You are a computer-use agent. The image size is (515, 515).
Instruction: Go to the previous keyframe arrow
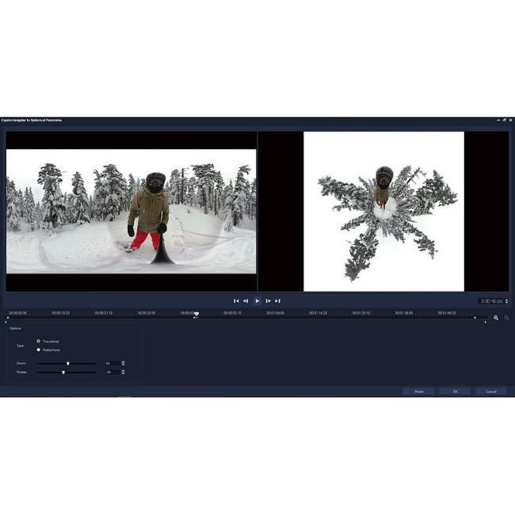coord(6,322)
